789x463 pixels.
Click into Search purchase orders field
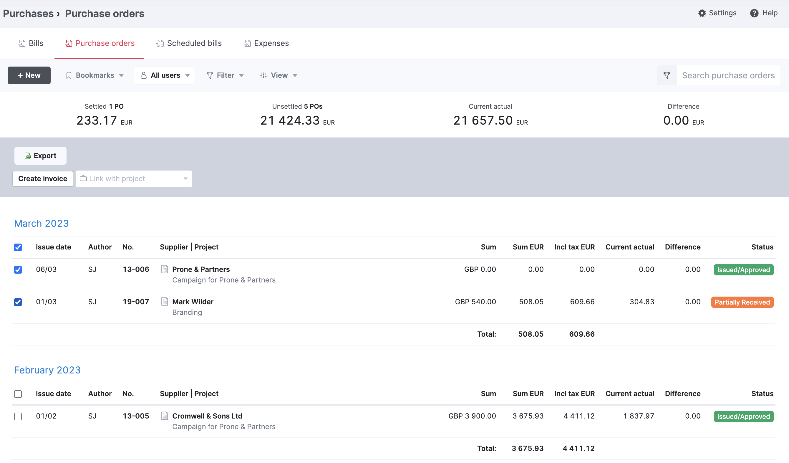coord(728,75)
